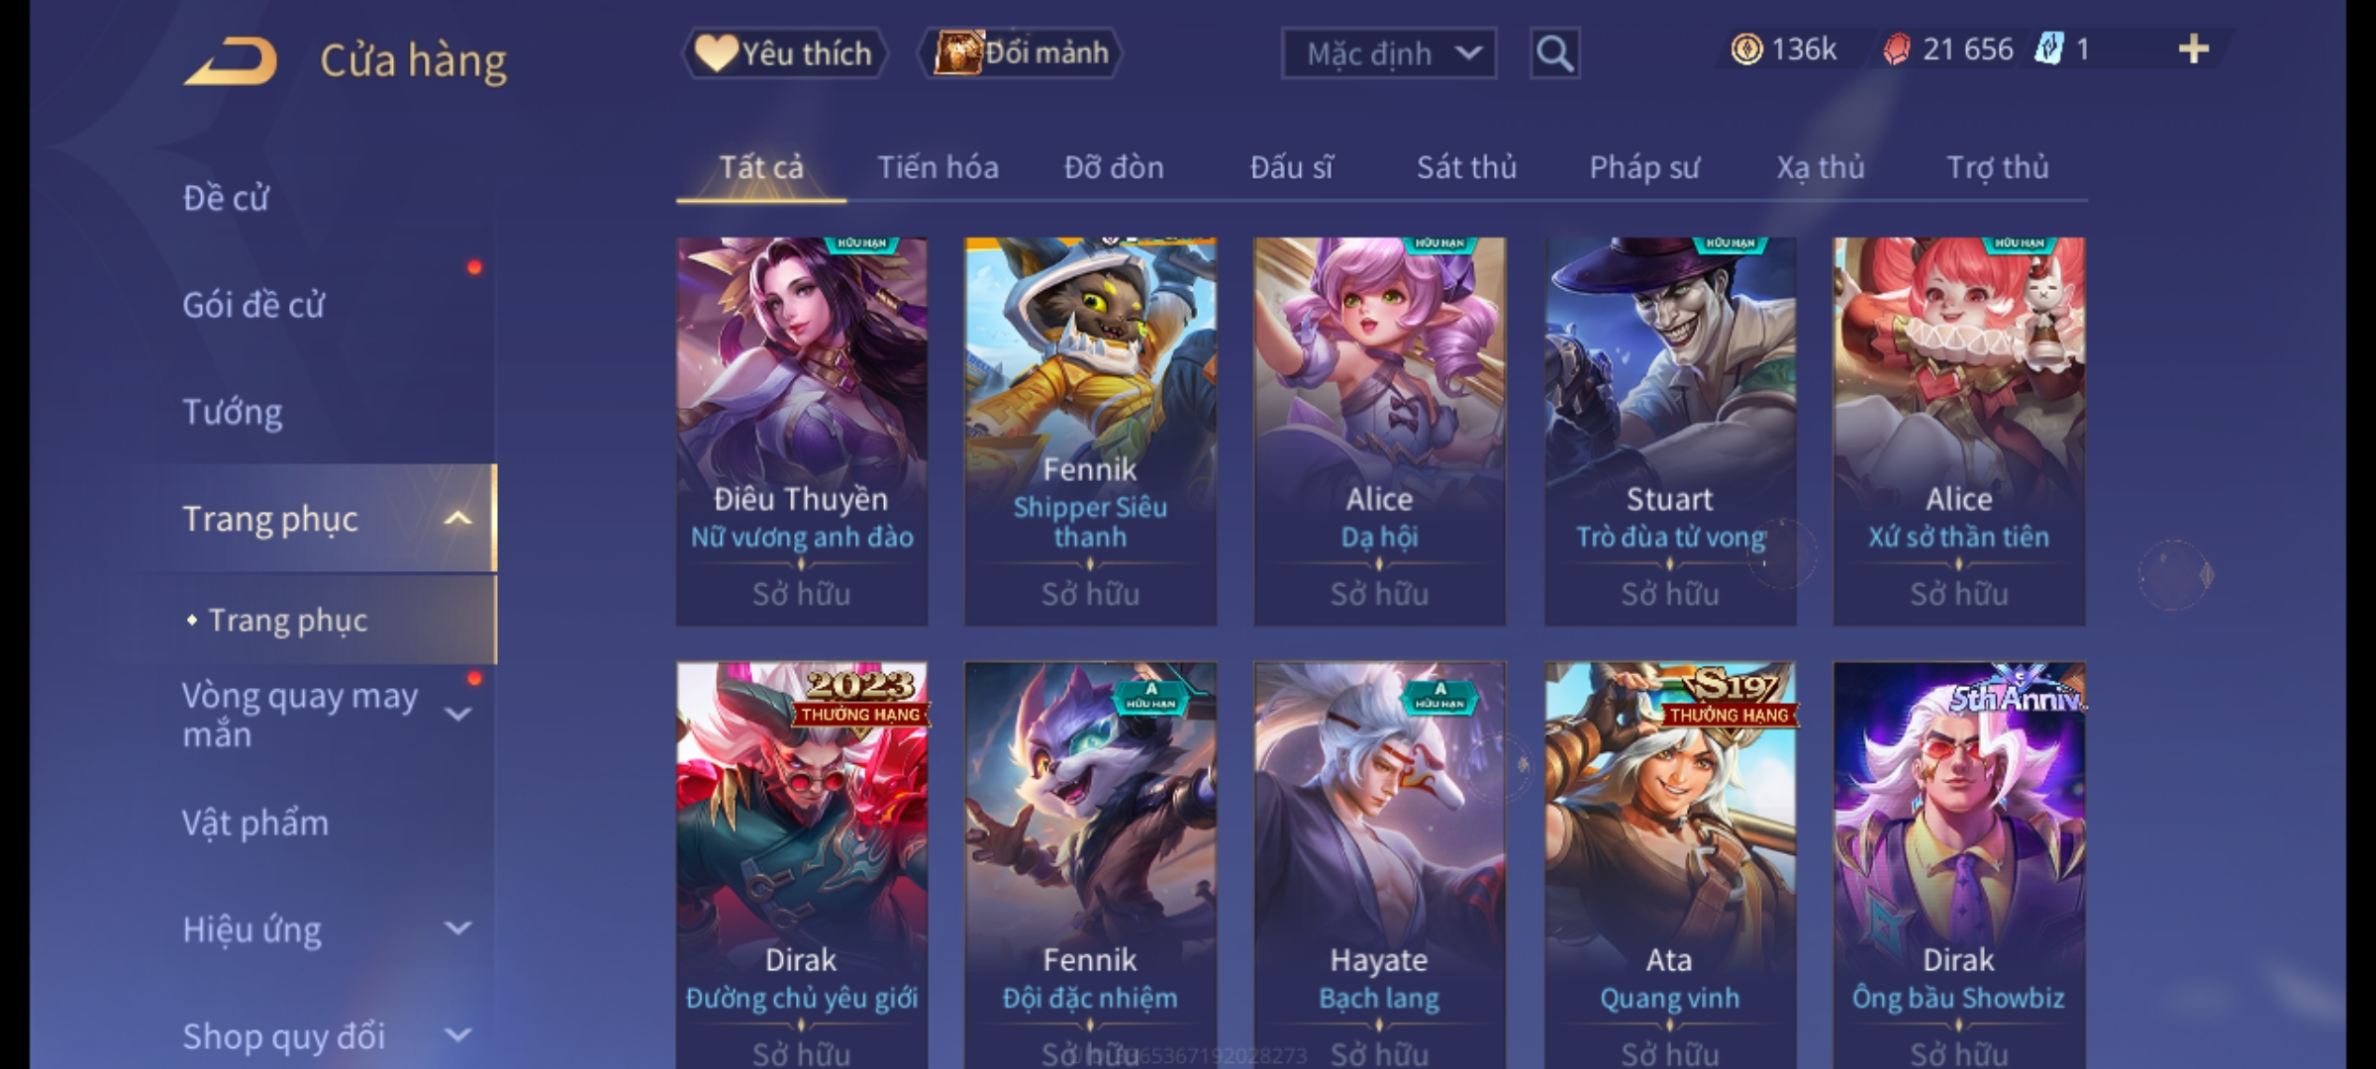Open Gói đề cử in sidebar
Image resolution: width=2376 pixels, height=1069 pixels.
(x=253, y=305)
